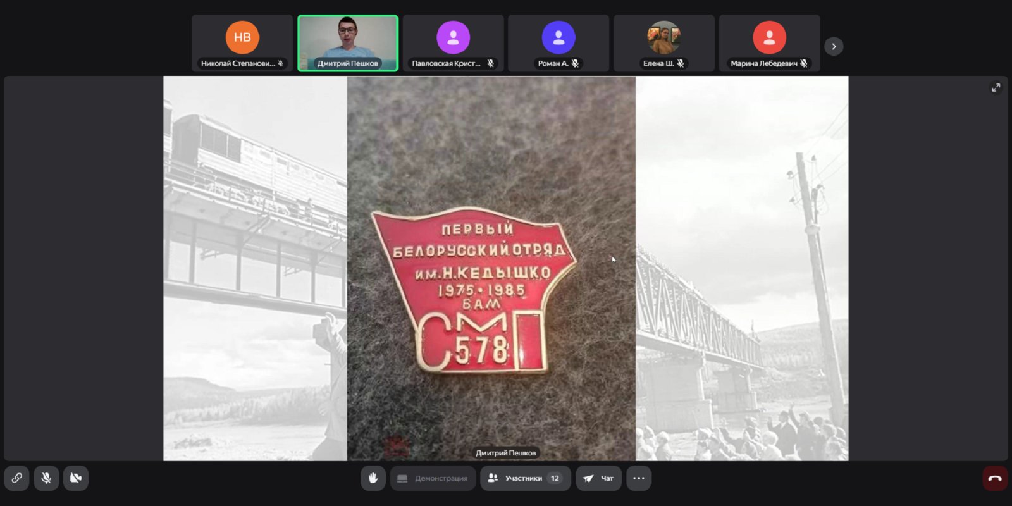Click the participant count badge 12

[555, 478]
